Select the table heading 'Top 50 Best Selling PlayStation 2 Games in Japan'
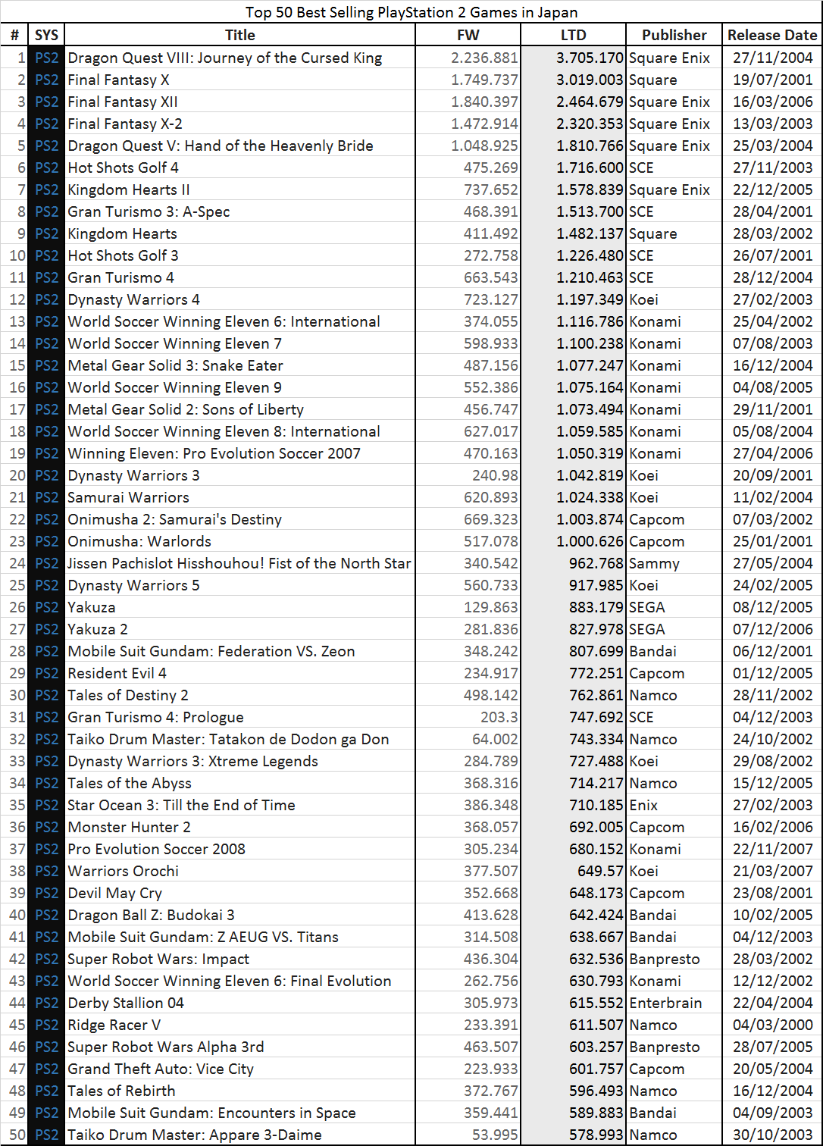This screenshot has width=823, height=1146. (x=411, y=12)
